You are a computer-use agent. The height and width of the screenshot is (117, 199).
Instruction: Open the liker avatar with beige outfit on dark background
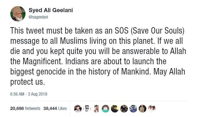pos(143,109)
